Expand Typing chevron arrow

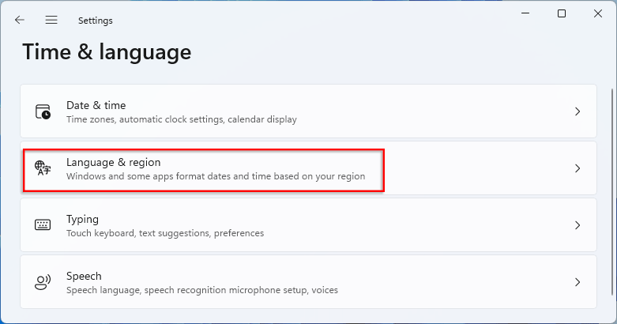(x=577, y=225)
